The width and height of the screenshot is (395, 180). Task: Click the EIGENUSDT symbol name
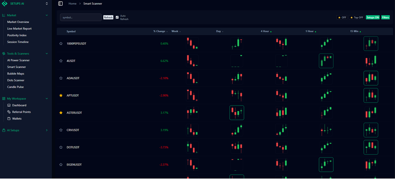(x=74, y=165)
